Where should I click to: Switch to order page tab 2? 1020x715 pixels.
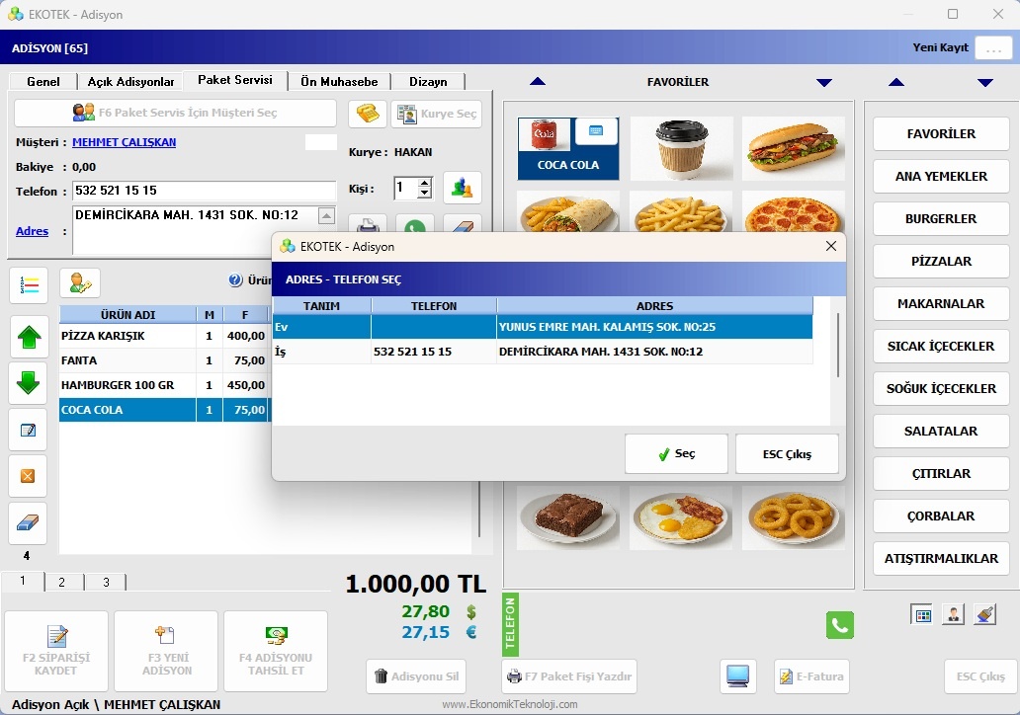tap(62, 582)
